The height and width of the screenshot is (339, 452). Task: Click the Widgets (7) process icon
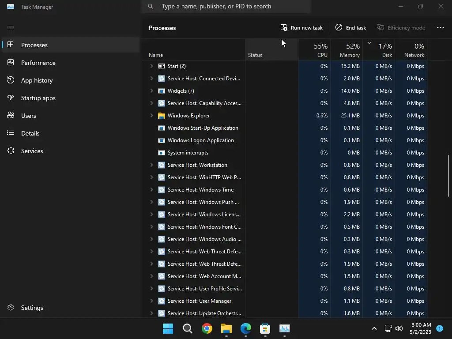[162, 91]
